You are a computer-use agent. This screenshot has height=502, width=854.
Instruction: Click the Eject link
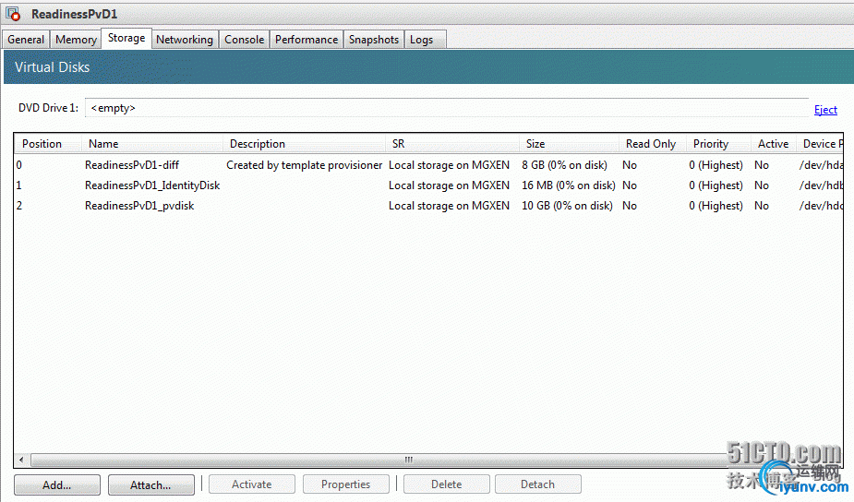(x=825, y=110)
